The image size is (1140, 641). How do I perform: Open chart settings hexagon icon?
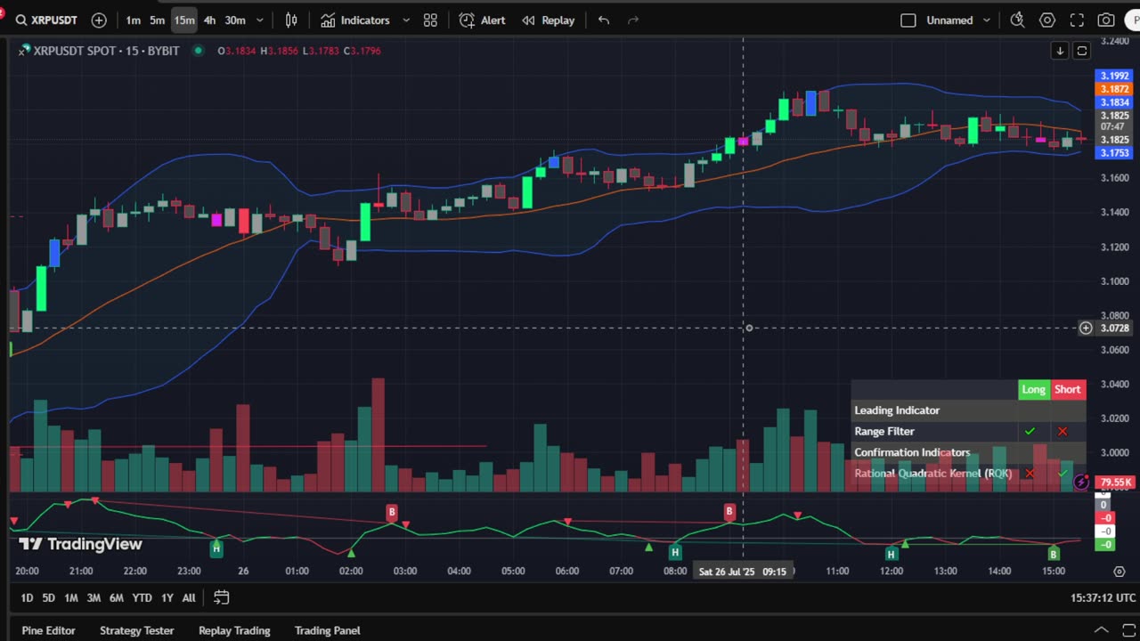click(x=1047, y=20)
